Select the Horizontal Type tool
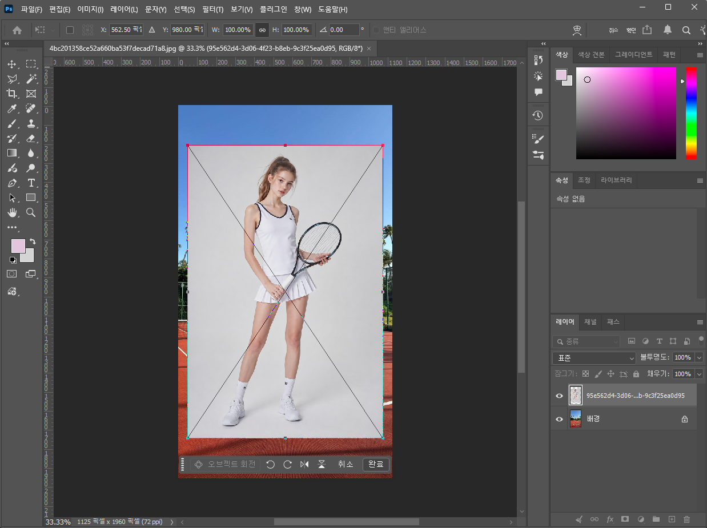Viewport: 707px width, 528px height. [31, 183]
